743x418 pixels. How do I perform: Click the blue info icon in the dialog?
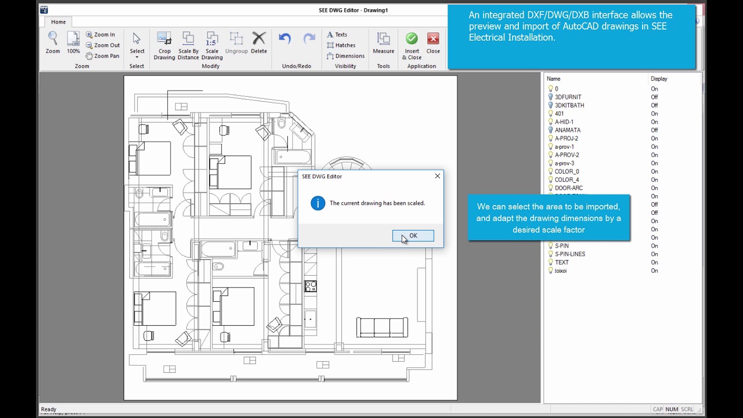[318, 203]
